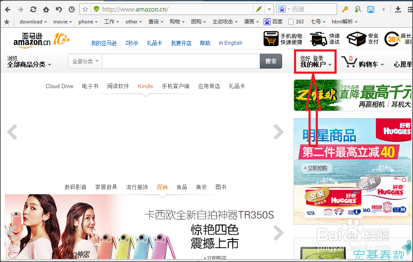Open the 礼品卡 header link

click(154, 43)
